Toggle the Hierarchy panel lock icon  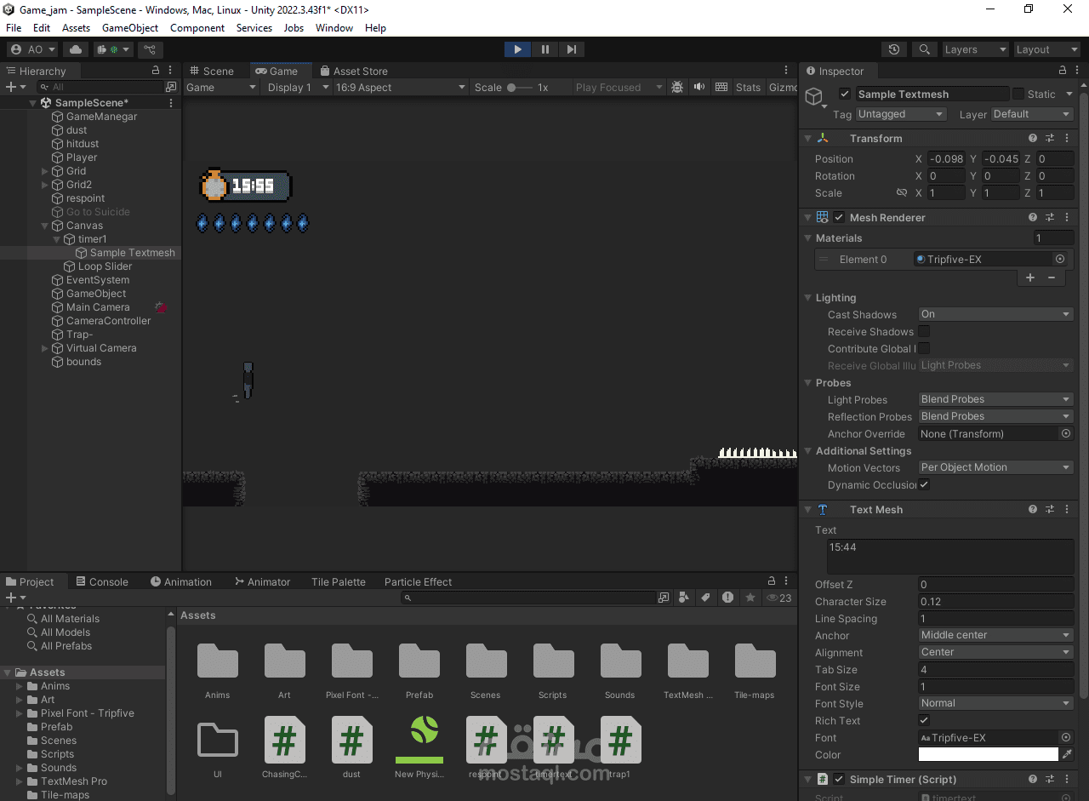pos(155,71)
